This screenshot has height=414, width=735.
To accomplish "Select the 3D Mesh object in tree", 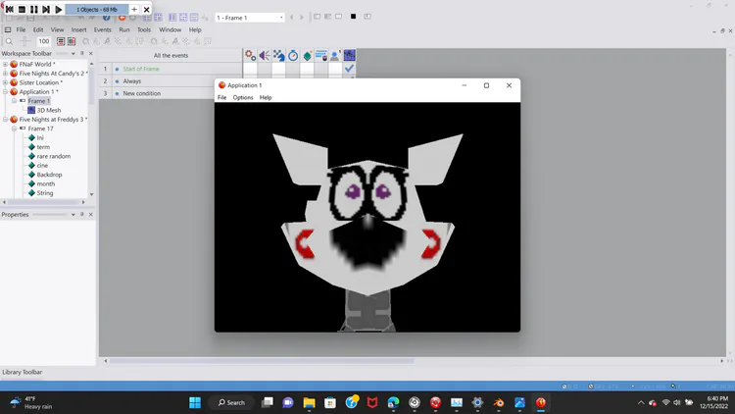I will point(49,110).
